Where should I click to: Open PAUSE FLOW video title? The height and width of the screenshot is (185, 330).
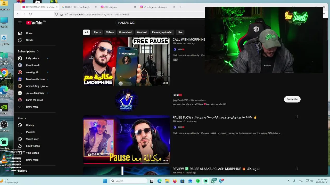214,117
